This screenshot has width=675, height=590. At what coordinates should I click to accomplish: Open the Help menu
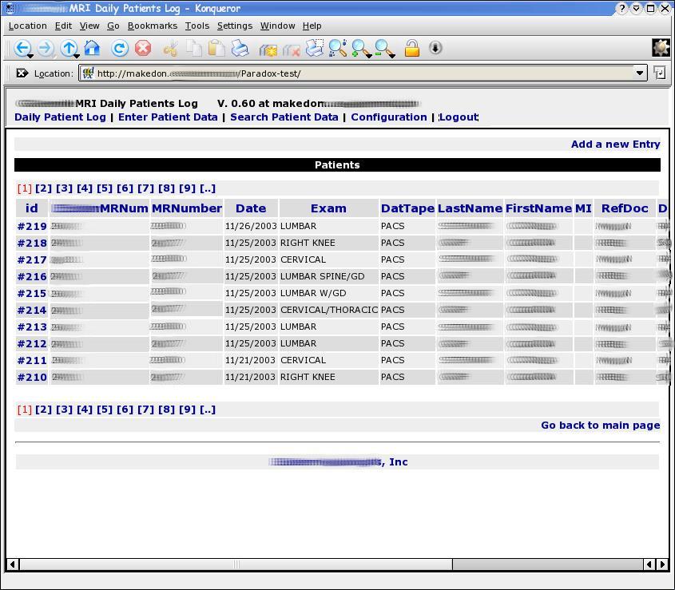pos(312,26)
